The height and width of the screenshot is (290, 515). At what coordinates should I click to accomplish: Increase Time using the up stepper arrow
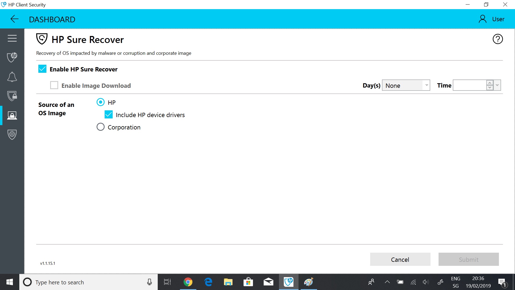490,83
